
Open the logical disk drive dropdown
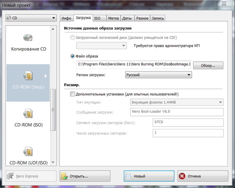[x=101, y=45]
